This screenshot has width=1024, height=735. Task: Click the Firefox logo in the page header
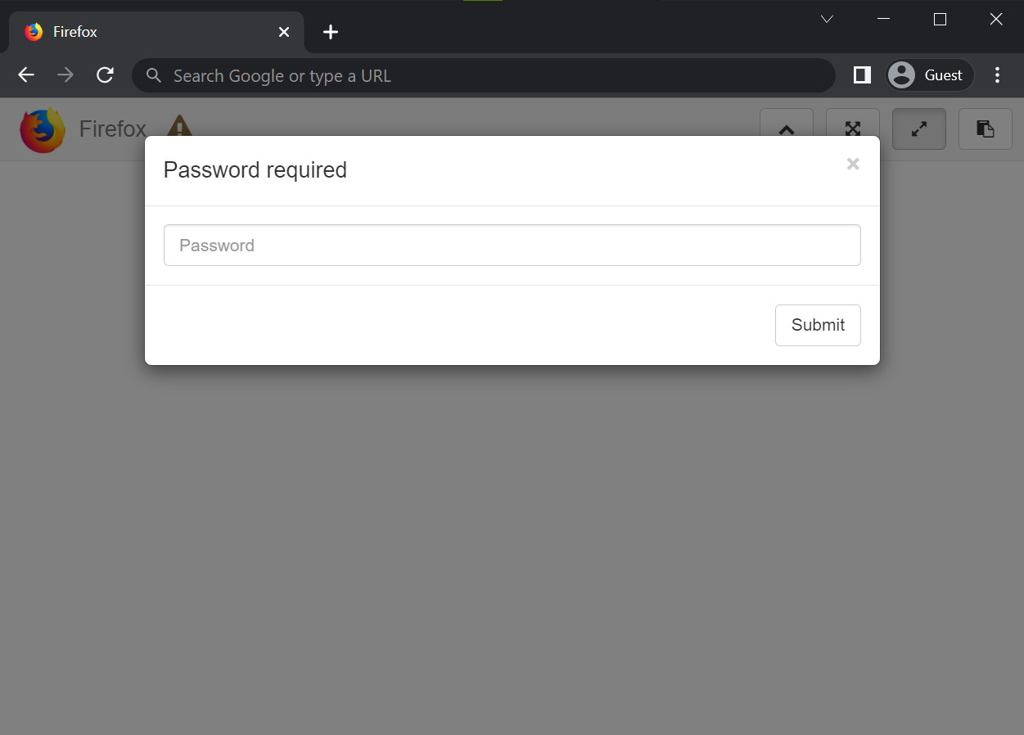[43, 129]
